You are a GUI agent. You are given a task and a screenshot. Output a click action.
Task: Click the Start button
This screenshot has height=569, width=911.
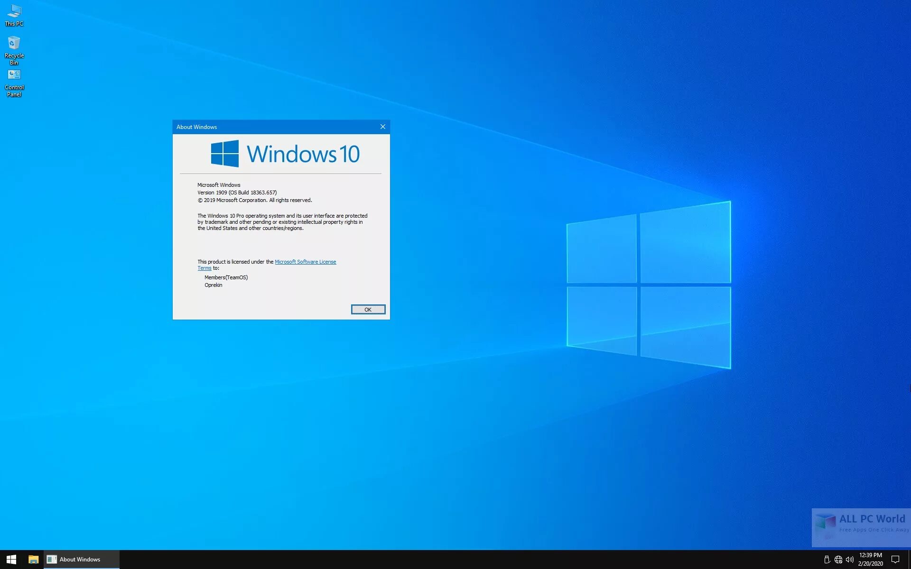(10, 559)
